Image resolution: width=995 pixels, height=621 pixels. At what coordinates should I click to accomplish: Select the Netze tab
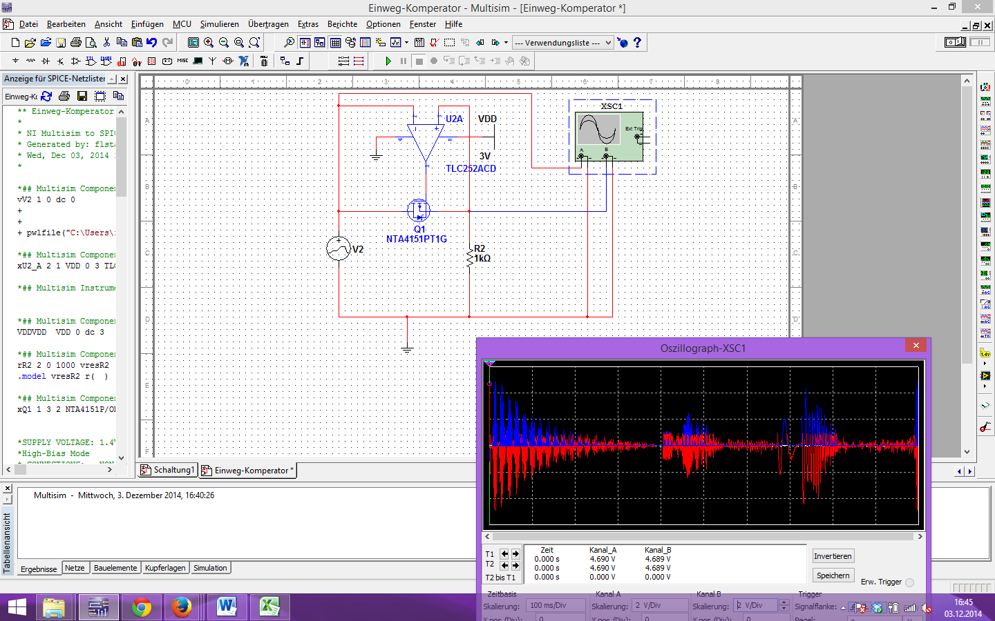pyautogui.click(x=75, y=568)
